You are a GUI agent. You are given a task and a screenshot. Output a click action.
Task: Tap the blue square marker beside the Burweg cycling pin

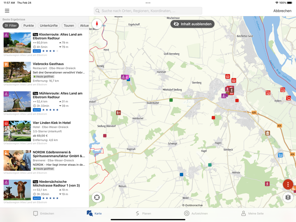tap(129, 79)
